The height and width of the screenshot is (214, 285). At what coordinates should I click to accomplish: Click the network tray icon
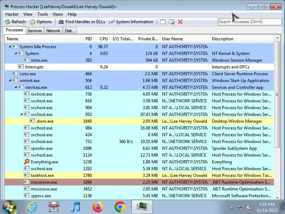click(240, 207)
